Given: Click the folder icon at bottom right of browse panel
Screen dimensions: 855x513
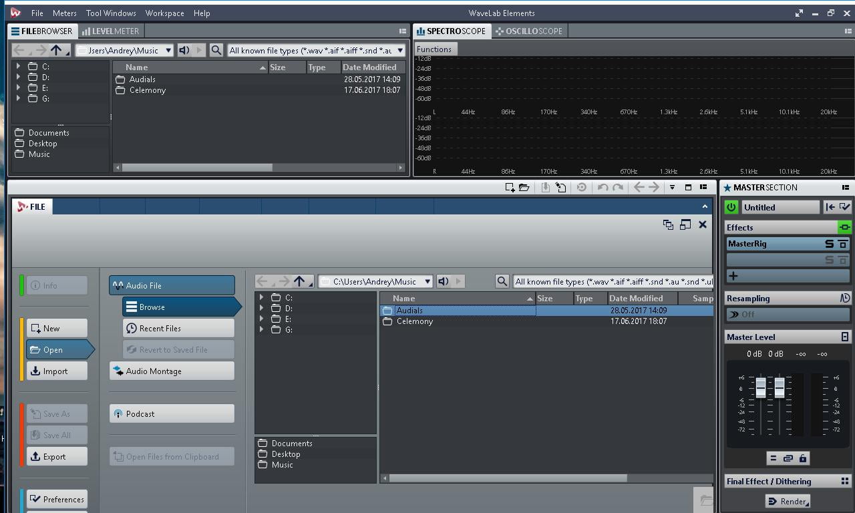Looking at the screenshot, I should point(704,499).
